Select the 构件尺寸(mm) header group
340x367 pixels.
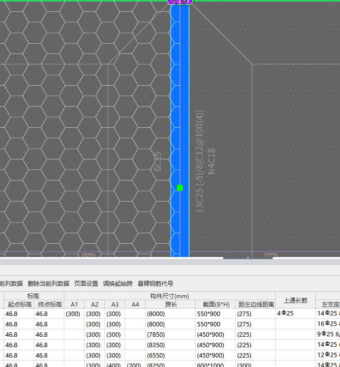coord(170,296)
